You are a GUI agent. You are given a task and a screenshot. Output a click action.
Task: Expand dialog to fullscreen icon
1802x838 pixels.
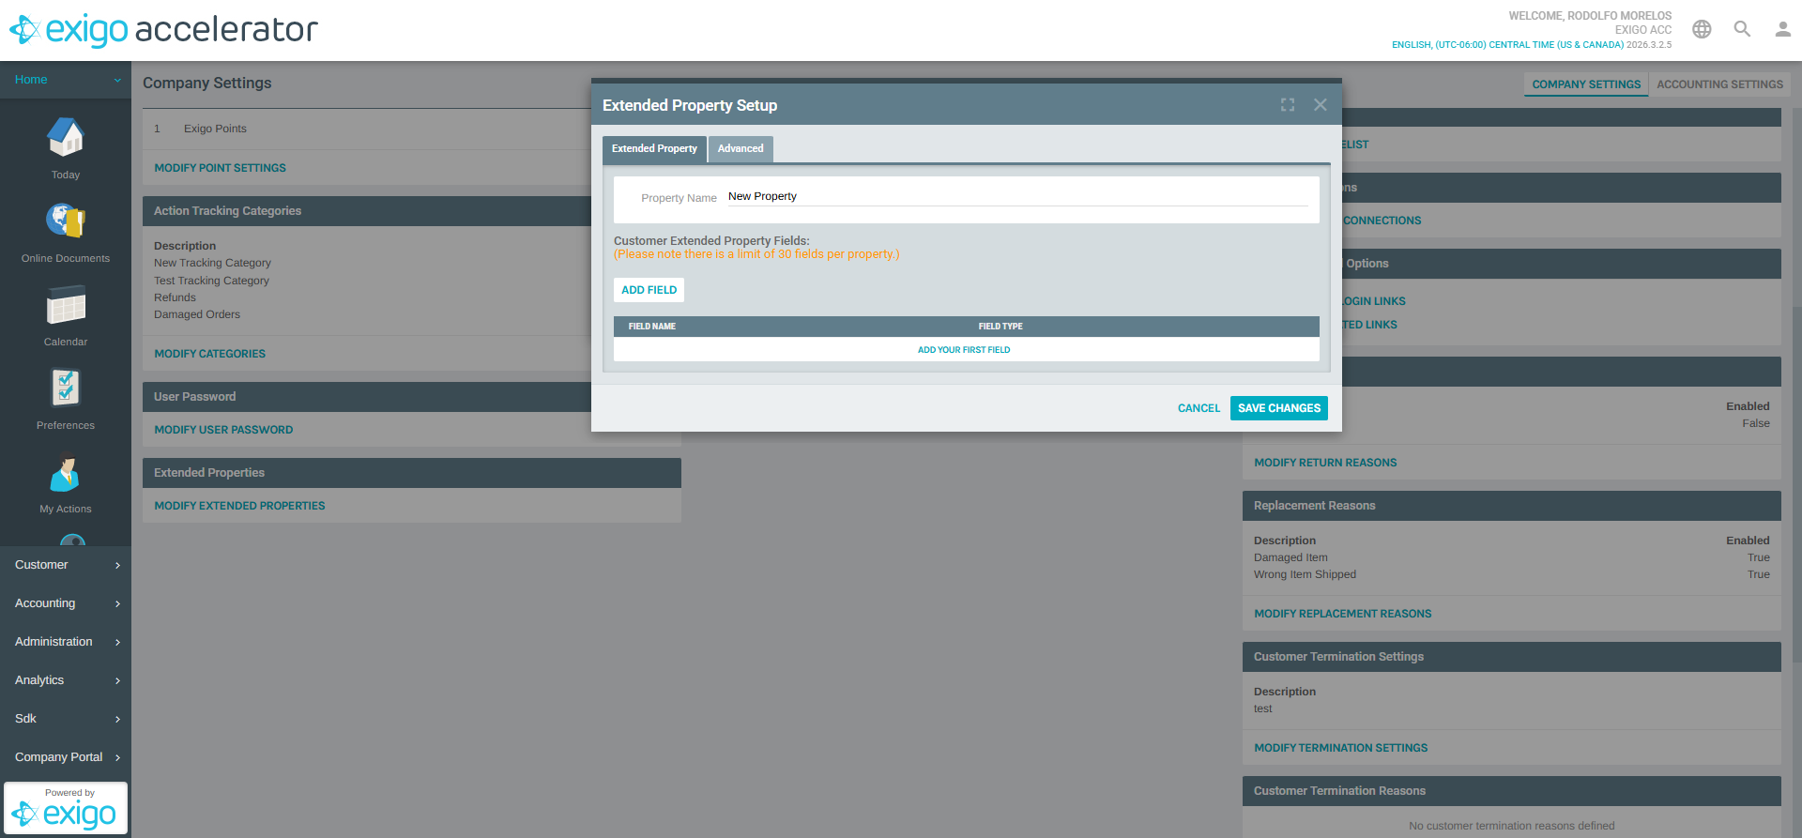[1288, 105]
